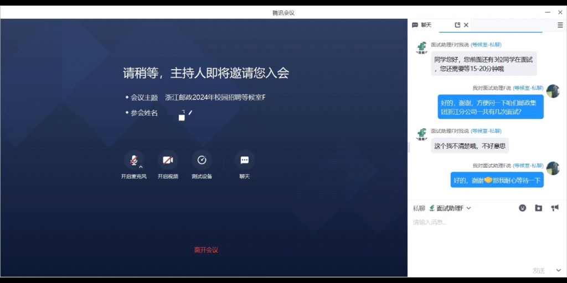
Task: Open the 聊天 chat bubble icon
Action: [x=244, y=160]
